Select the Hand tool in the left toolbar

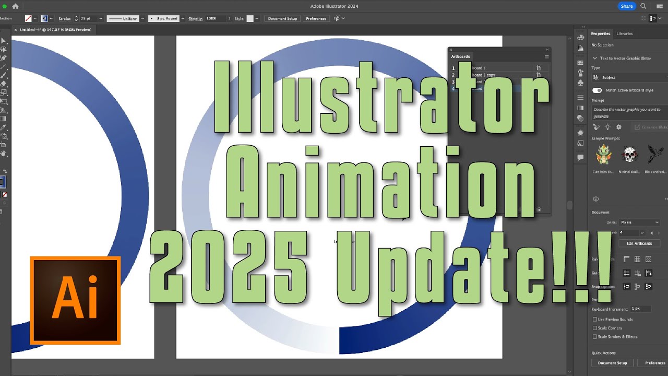[4, 154]
